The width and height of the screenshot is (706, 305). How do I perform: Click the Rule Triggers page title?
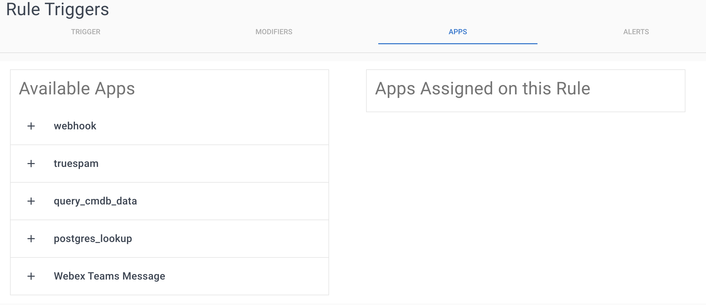coord(58,10)
